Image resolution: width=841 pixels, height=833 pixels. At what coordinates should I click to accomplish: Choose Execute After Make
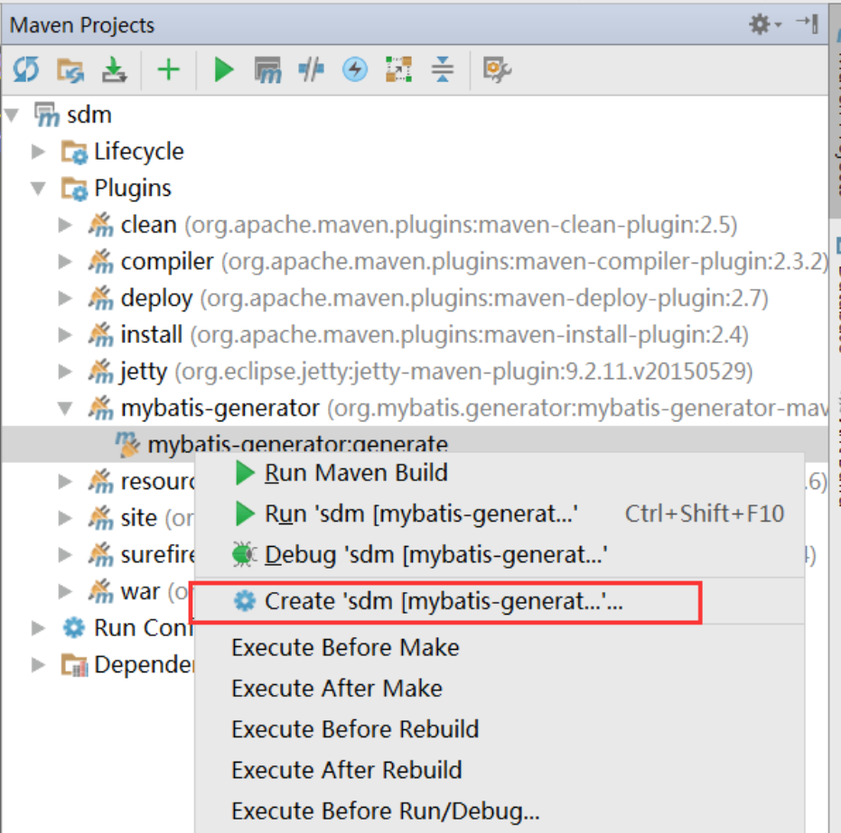[500, 689]
